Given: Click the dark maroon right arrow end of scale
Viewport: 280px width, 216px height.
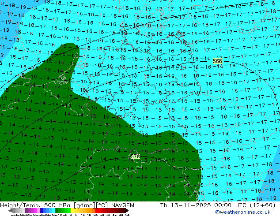Looking at the screenshot, I should [x=127, y=210].
